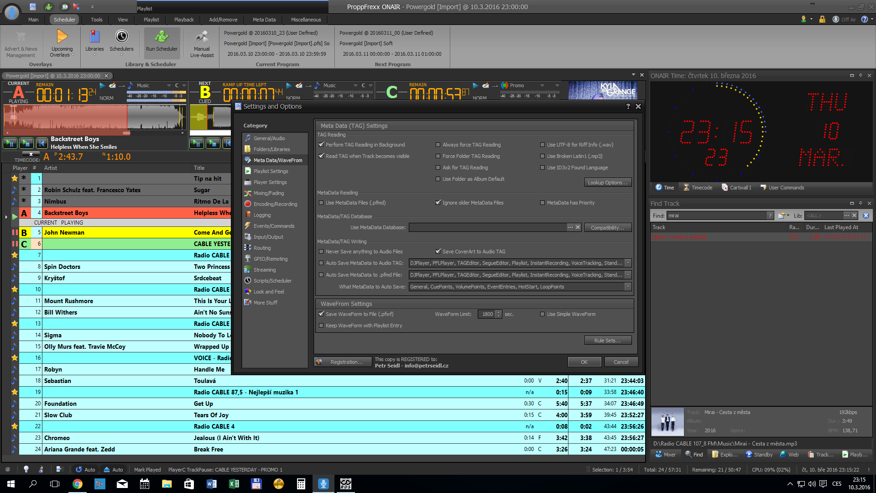Toggle Save CoverArt to Audio TAG
Viewport: 876px width, 493px height.
[x=438, y=252]
